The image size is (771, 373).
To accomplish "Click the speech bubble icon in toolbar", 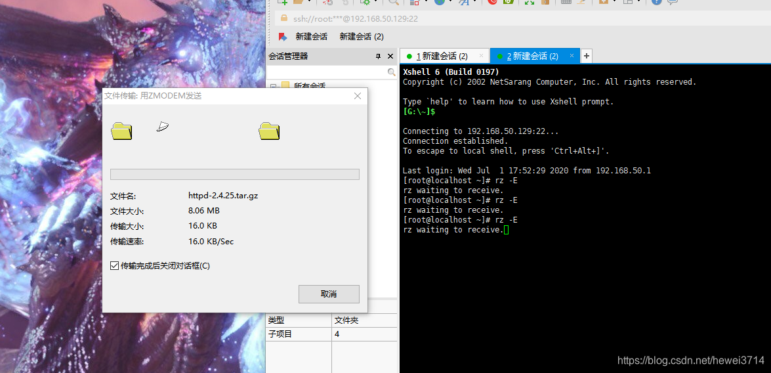I will [x=672, y=2].
